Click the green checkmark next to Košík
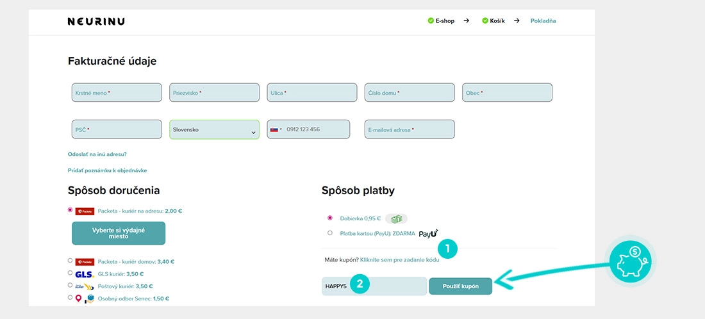The width and height of the screenshot is (705, 319). (x=485, y=20)
